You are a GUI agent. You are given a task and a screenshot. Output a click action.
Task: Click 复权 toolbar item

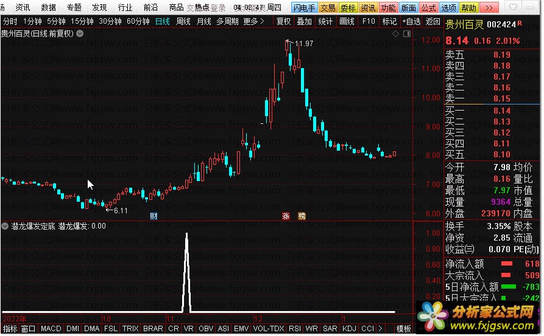pyautogui.click(x=283, y=21)
